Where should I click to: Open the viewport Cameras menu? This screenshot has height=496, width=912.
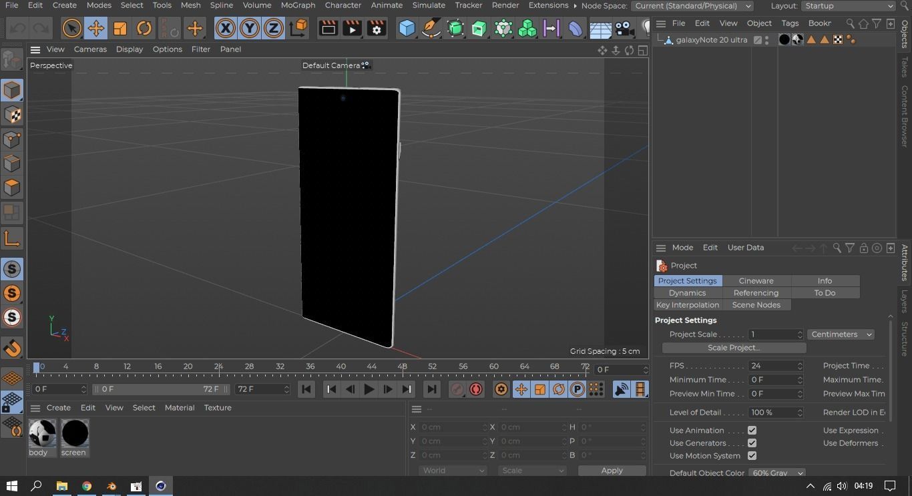[x=90, y=49]
